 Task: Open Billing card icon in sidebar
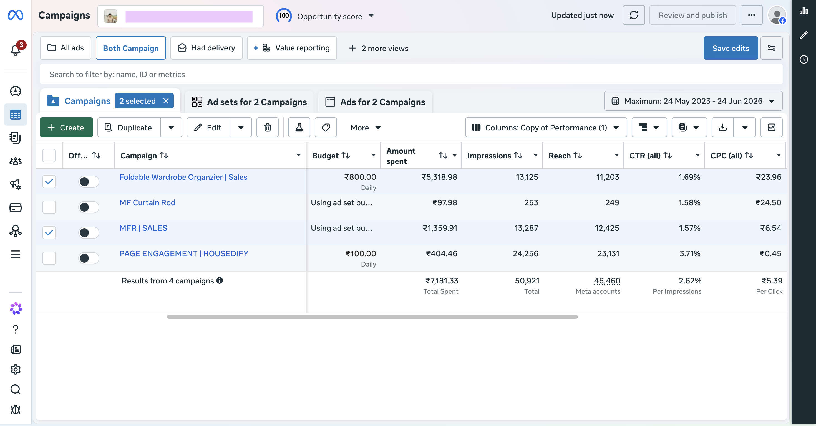15,208
